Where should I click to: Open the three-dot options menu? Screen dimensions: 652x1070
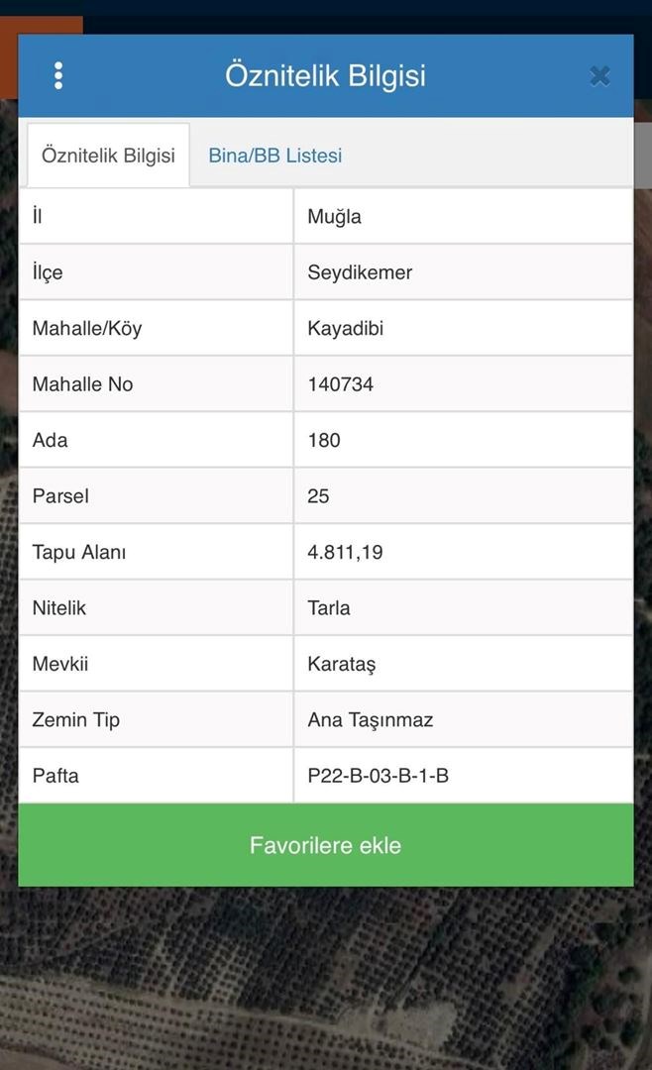[58, 76]
